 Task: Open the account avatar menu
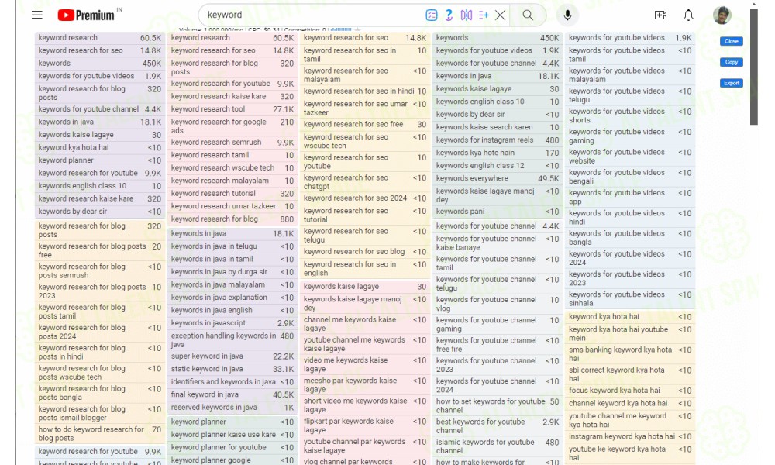722,15
